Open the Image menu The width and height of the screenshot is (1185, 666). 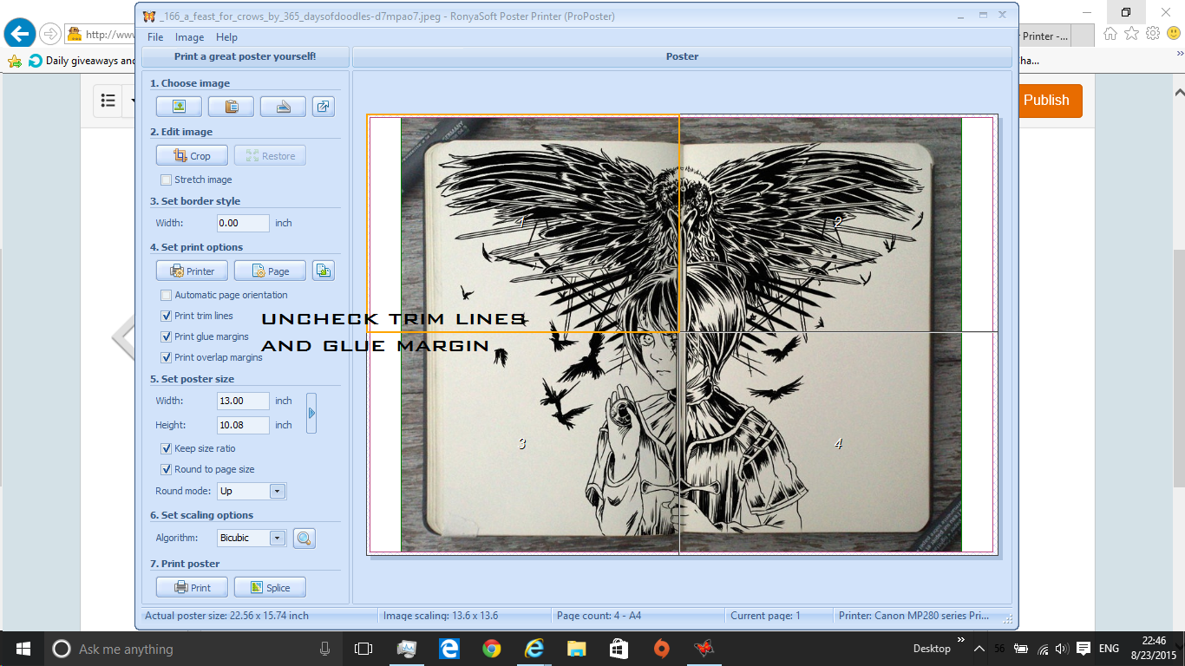point(189,37)
